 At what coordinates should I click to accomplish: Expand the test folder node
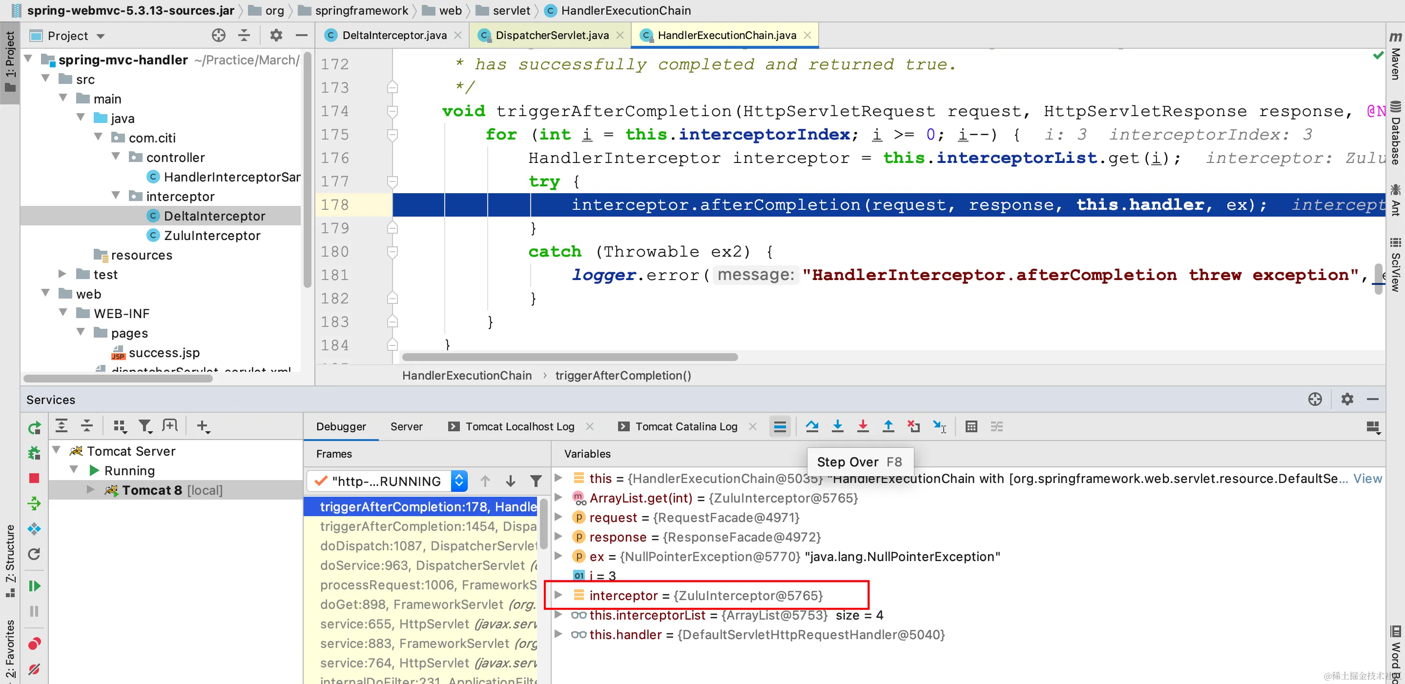click(62, 273)
